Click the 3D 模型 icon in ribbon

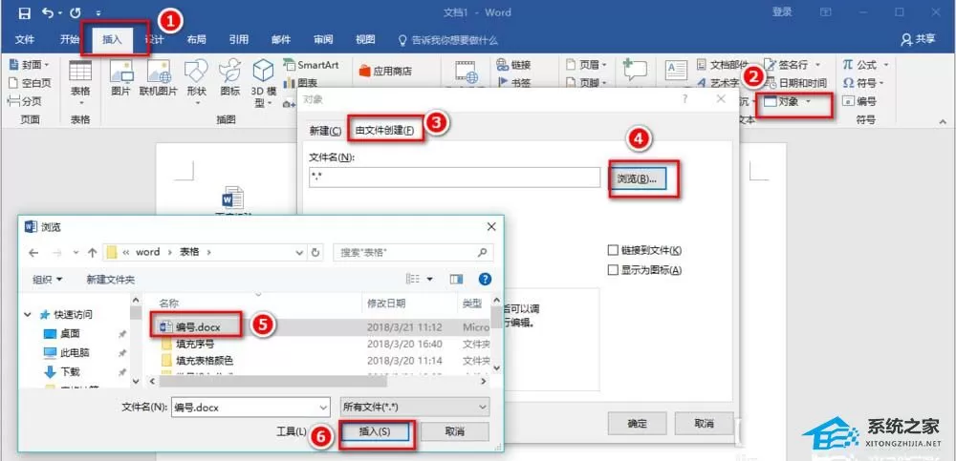[x=264, y=72]
